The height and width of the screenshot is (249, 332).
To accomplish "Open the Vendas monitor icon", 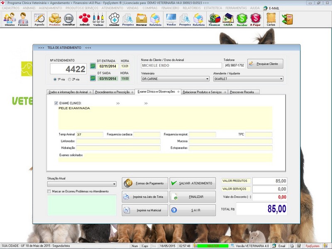I will pos(171,20).
